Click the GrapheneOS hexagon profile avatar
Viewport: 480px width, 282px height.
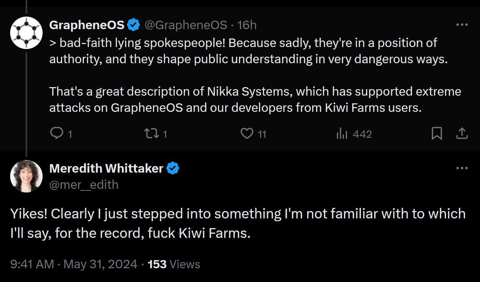[26, 33]
